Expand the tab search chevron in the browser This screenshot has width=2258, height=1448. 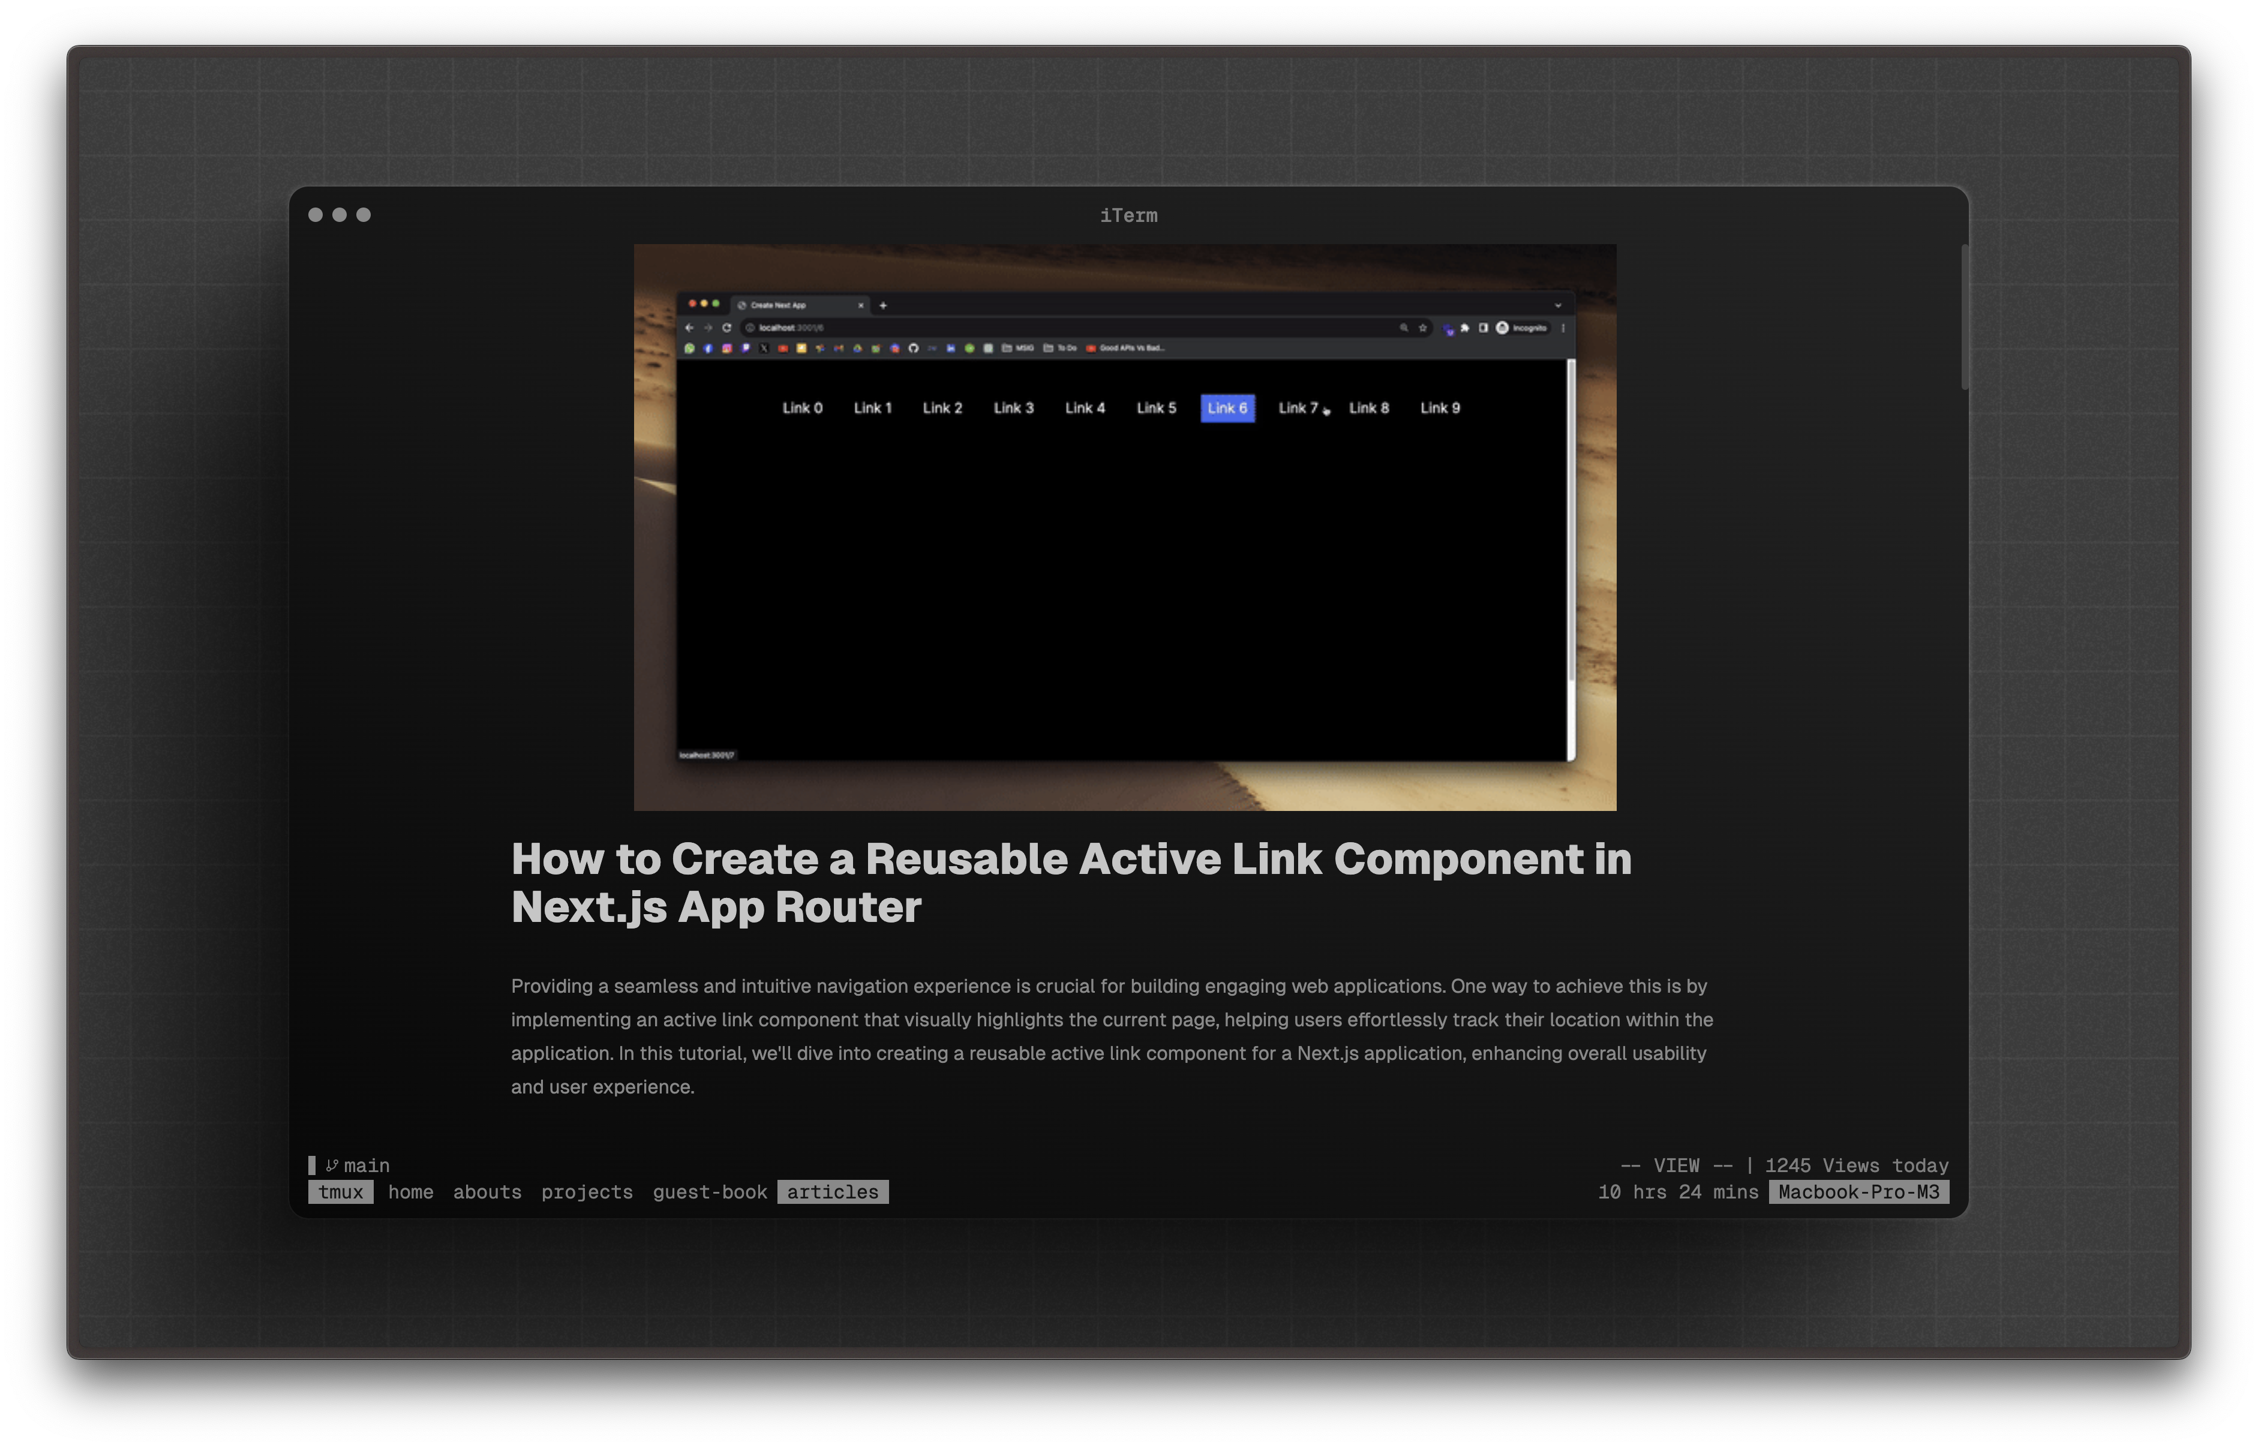point(1558,305)
